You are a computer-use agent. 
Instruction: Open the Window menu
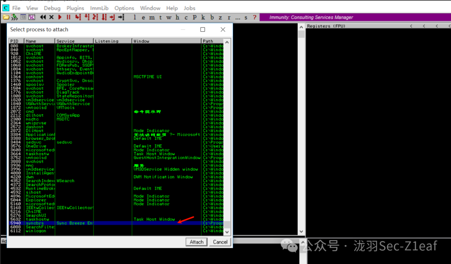point(150,8)
